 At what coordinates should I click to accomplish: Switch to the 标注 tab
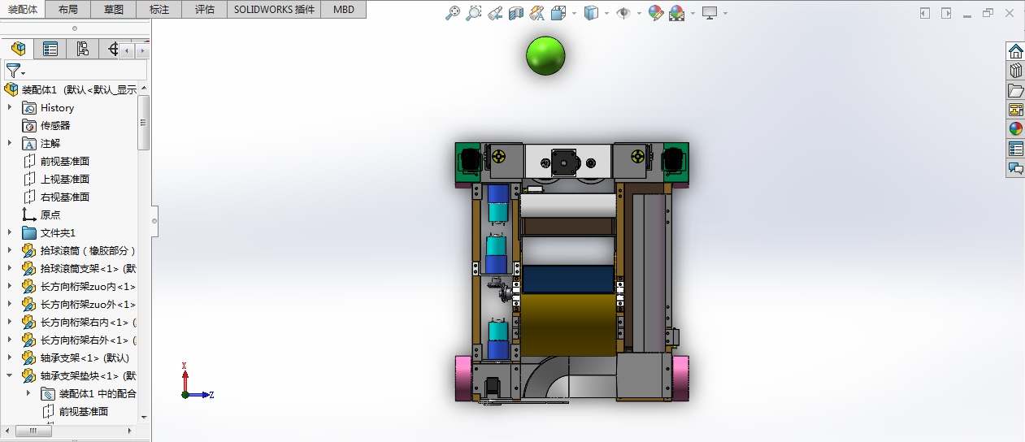(160, 10)
